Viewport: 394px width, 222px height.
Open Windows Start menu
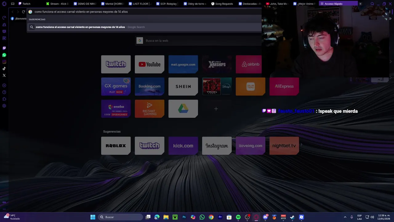[x=93, y=217]
